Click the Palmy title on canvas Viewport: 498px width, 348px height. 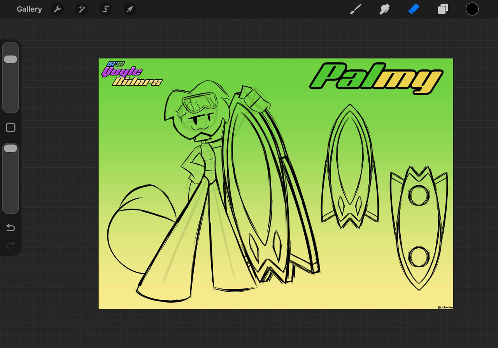click(377, 79)
